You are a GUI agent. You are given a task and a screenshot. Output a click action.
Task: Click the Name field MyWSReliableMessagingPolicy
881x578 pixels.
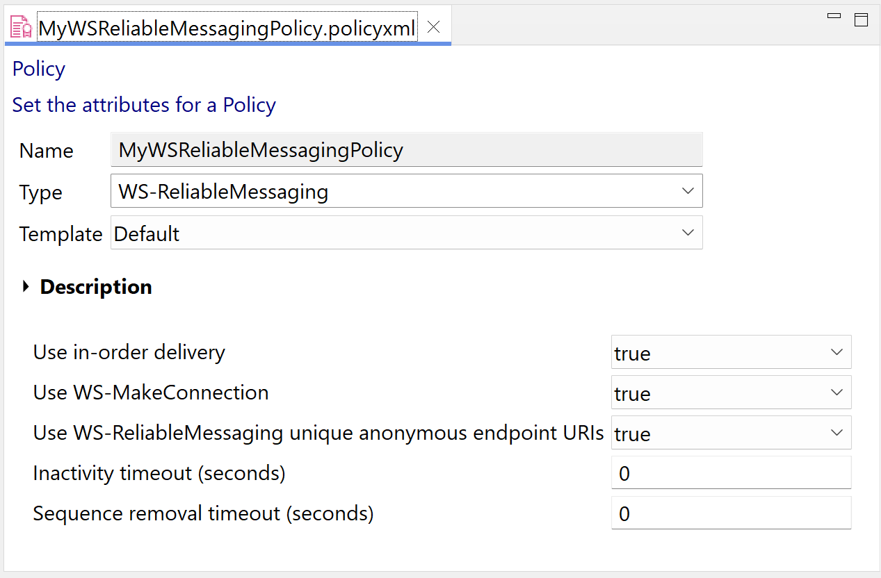pyautogui.click(x=407, y=150)
